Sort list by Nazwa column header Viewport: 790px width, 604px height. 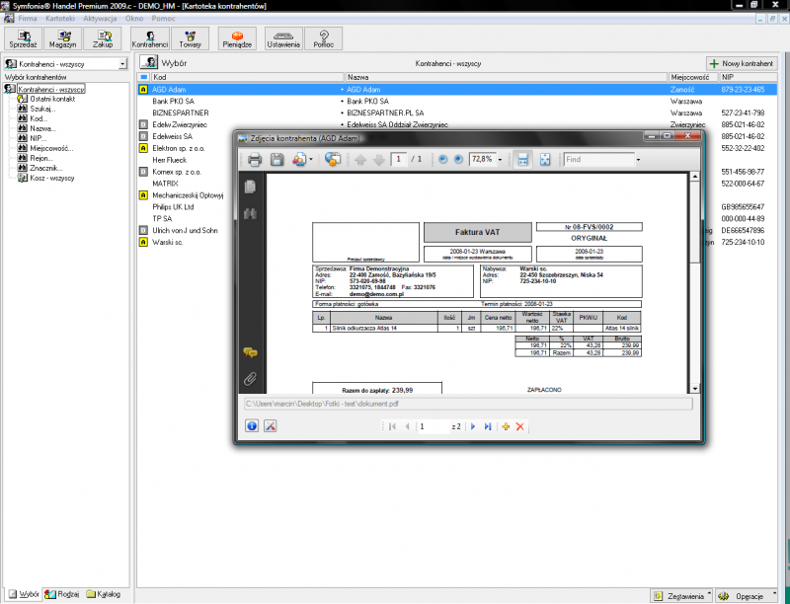tap(506, 77)
